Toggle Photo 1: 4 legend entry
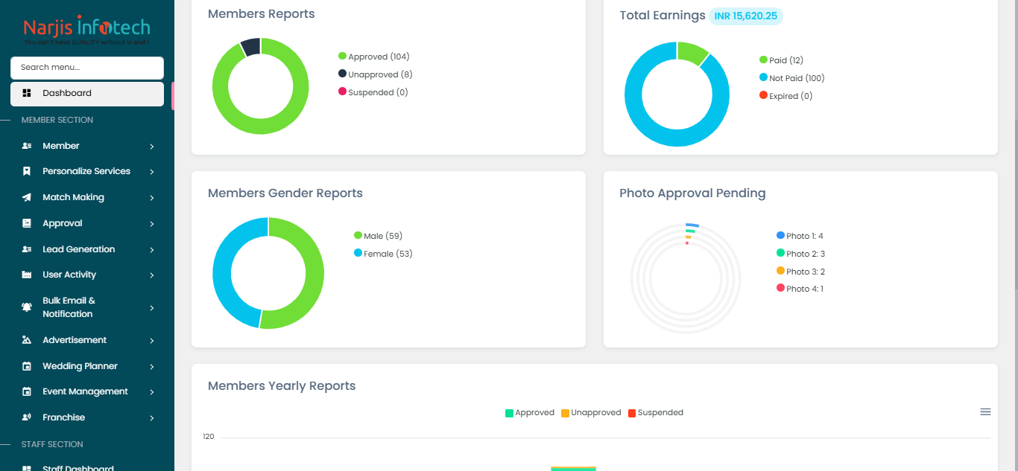This screenshot has height=471, width=1018. 800,236
